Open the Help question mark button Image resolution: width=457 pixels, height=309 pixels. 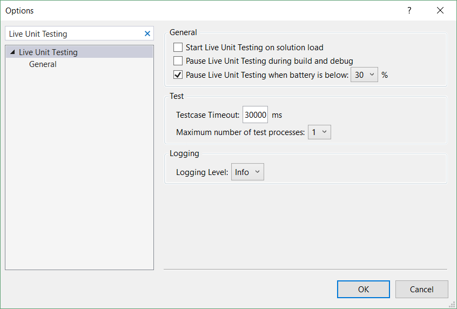(409, 10)
